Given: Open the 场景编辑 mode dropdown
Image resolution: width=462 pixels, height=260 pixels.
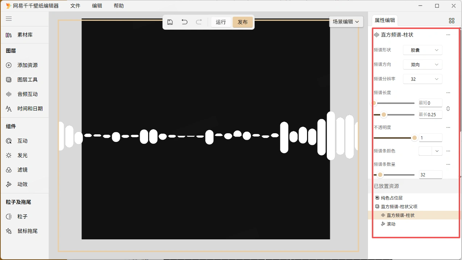Looking at the screenshot, I should [x=346, y=22].
